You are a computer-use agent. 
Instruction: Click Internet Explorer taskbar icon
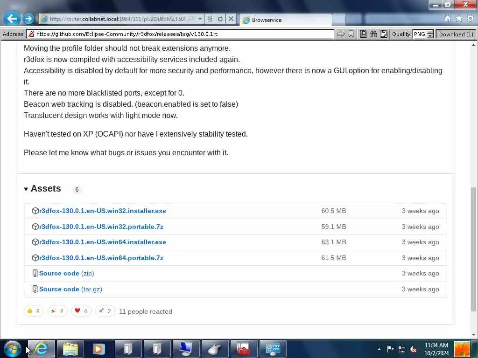(42, 349)
